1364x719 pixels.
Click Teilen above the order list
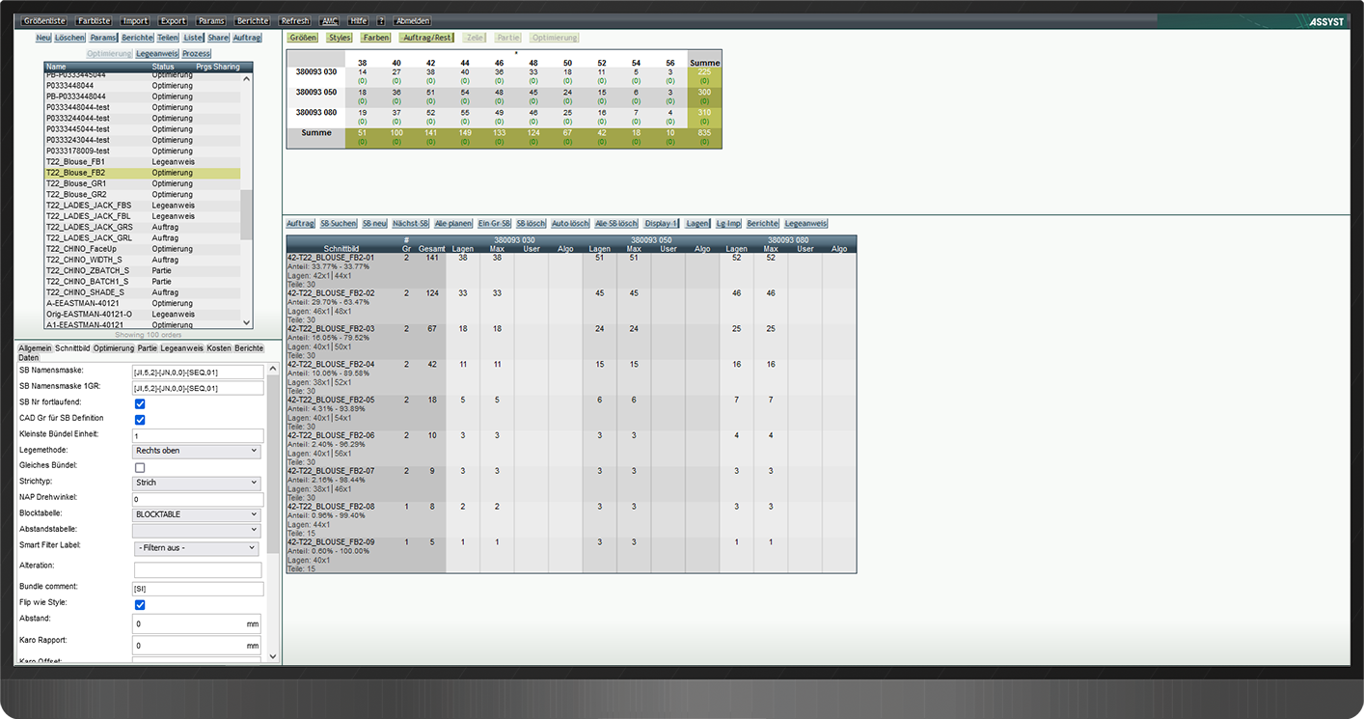(x=168, y=38)
